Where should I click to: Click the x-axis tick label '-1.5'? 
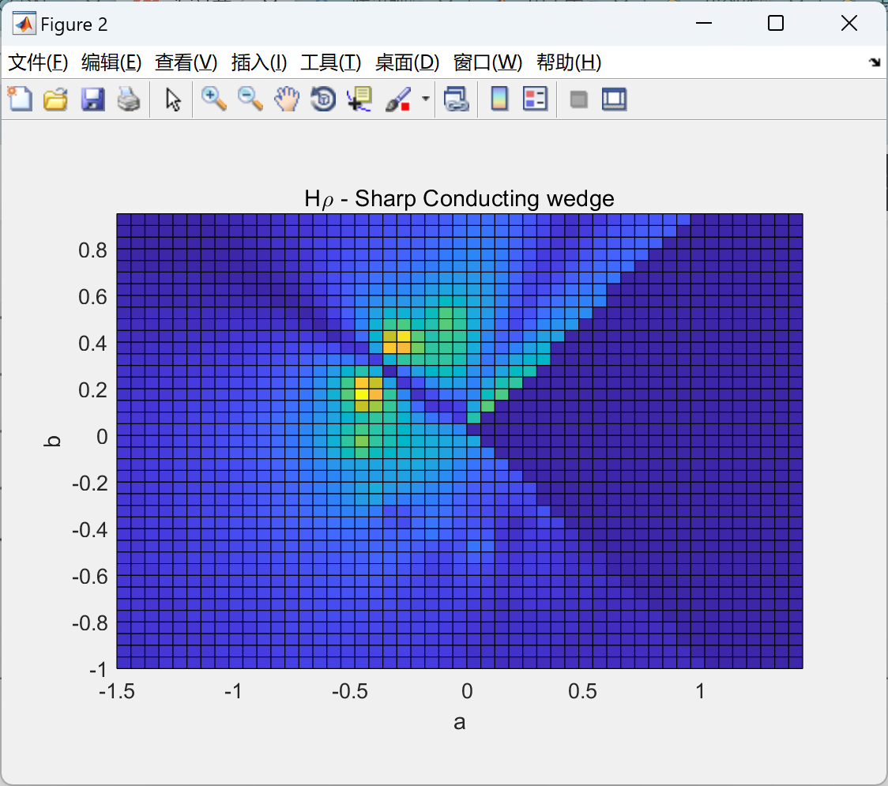117,691
